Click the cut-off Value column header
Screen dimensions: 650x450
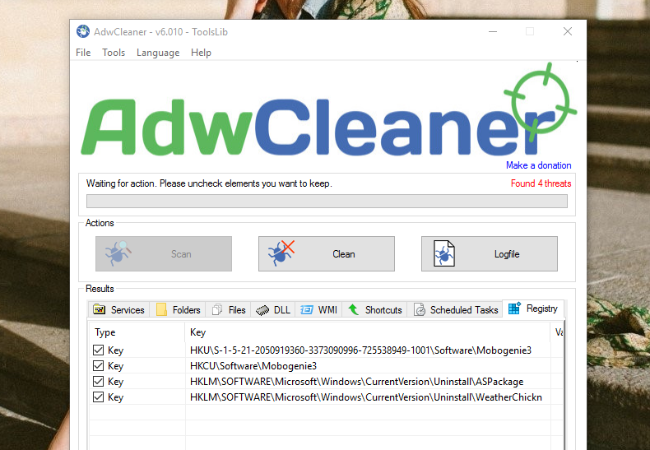558,332
